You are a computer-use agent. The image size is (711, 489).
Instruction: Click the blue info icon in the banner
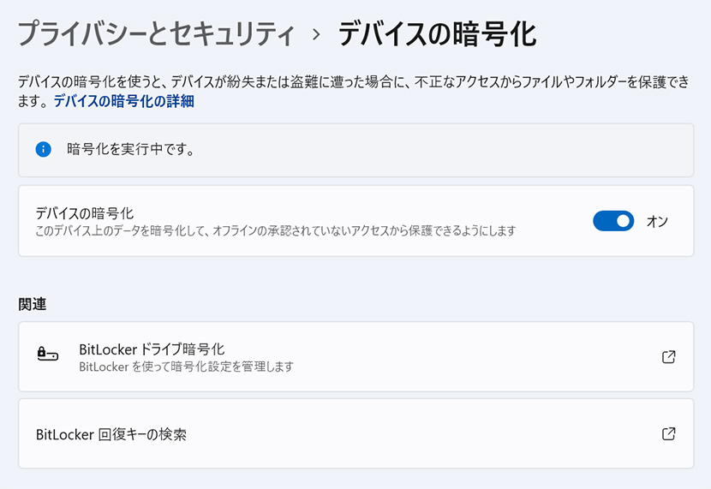click(44, 150)
